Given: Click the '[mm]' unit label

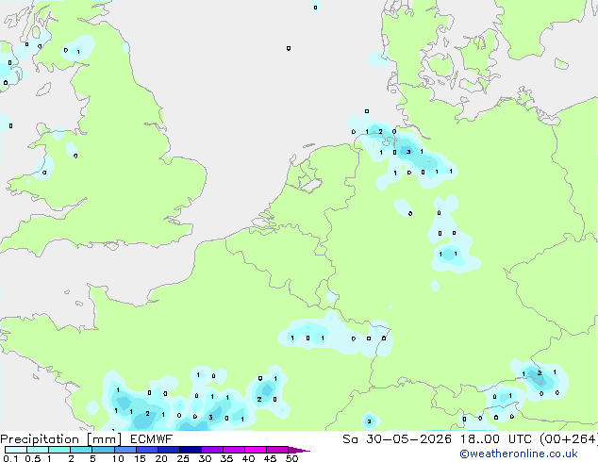Looking at the screenshot, I should [104, 439].
